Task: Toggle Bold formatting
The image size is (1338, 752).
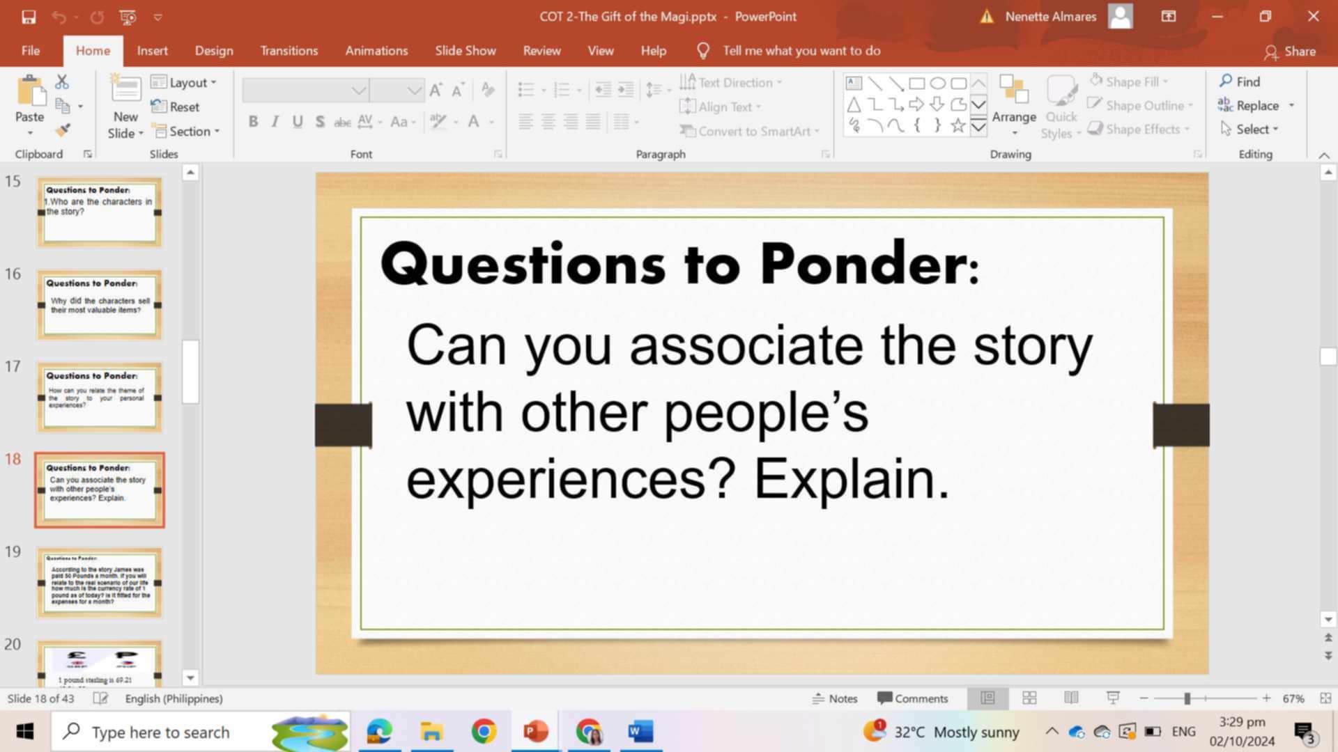Action: pyautogui.click(x=253, y=122)
